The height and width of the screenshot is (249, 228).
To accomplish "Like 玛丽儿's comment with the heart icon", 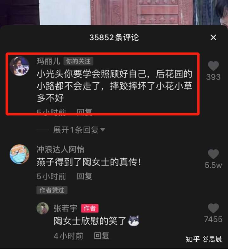I will [x=213, y=66].
